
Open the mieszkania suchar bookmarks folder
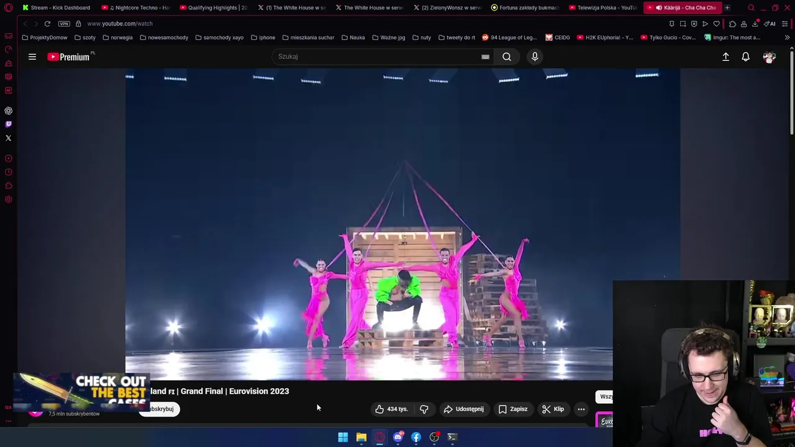pyautogui.click(x=308, y=37)
